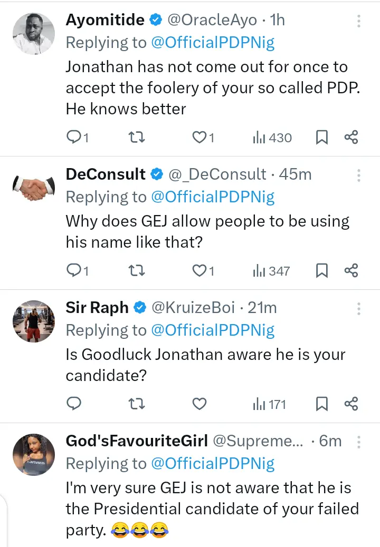This screenshot has width=380, height=547.
Task: Like Ayomitide's reply with the heart icon
Action: 199,138
